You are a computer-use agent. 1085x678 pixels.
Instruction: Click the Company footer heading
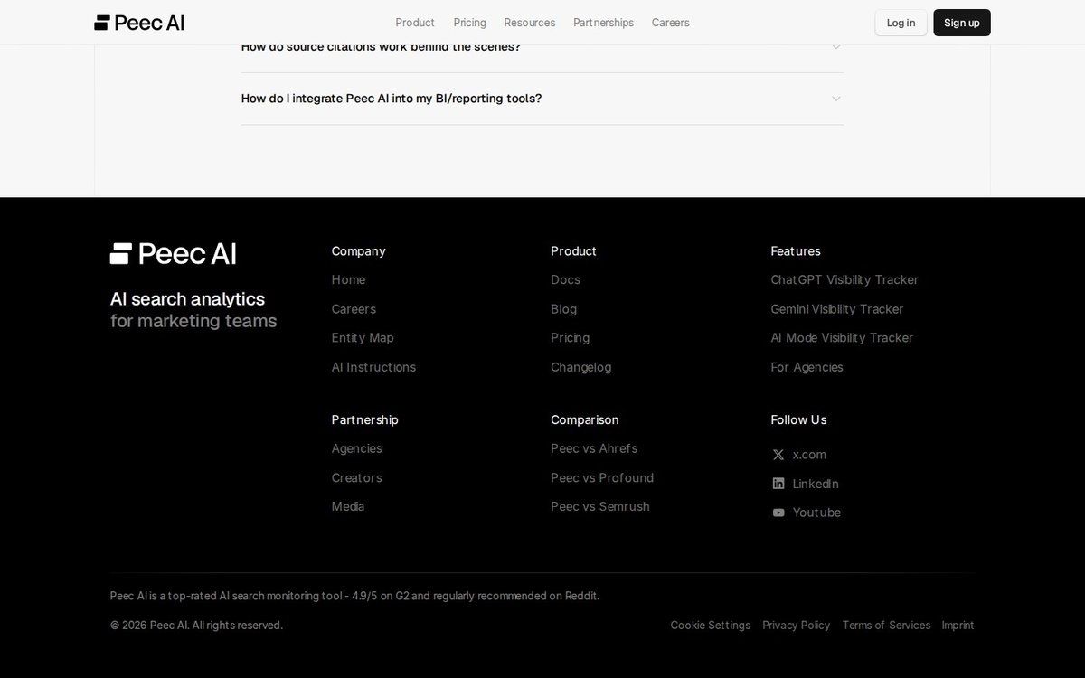(359, 251)
